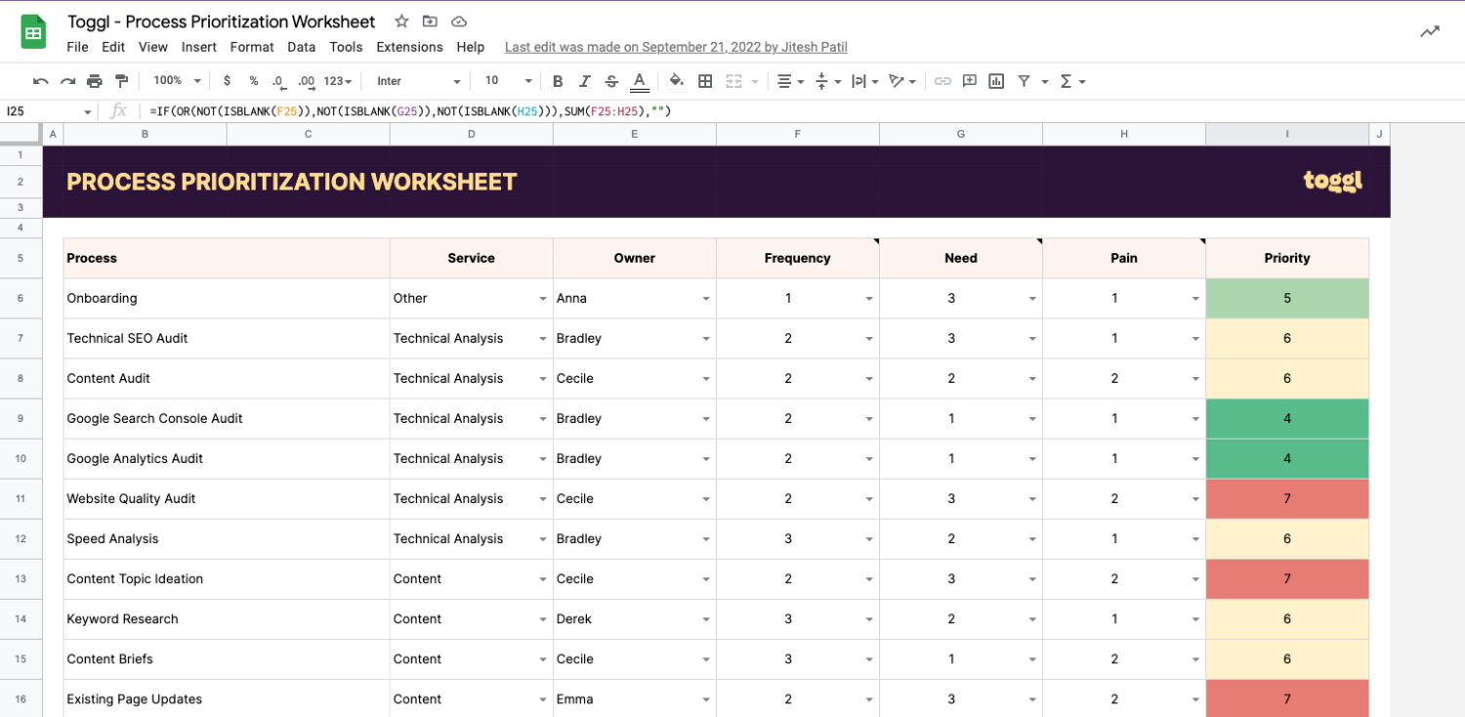Toggle strikethrough formatting
The width and height of the screenshot is (1465, 717).
[611, 81]
